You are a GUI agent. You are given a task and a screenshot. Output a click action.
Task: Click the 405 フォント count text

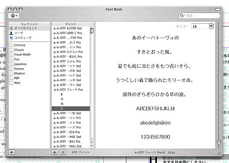point(81,152)
